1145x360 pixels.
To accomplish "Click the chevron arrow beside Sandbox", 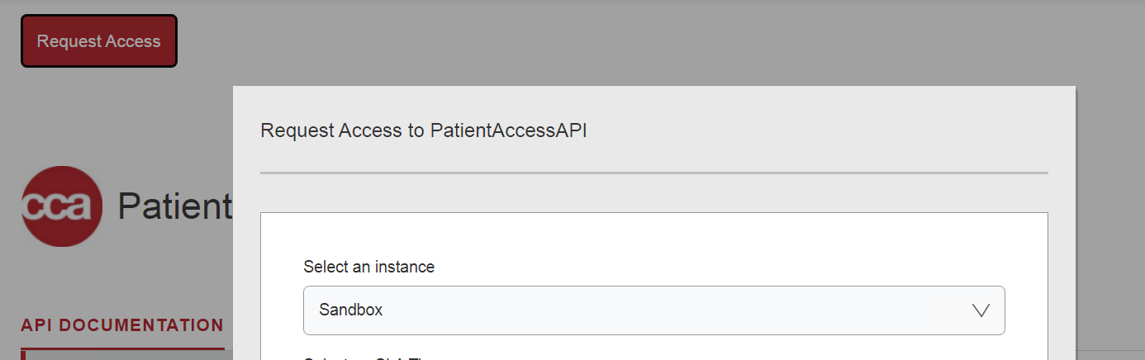I will pos(981,310).
